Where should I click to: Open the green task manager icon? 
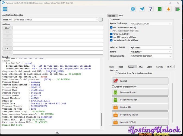[x=160, y=9]
